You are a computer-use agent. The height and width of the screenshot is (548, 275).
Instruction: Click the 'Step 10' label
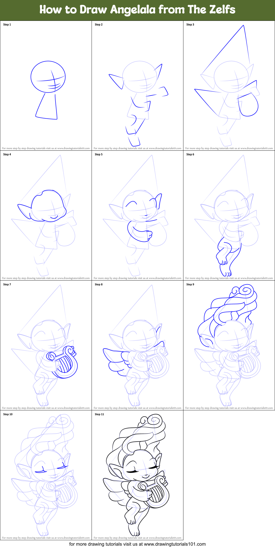8,414
